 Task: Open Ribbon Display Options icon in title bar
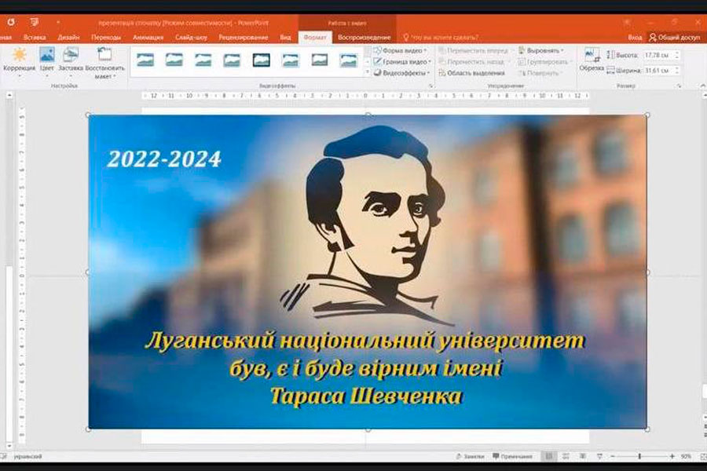pyautogui.click(x=627, y=22)
